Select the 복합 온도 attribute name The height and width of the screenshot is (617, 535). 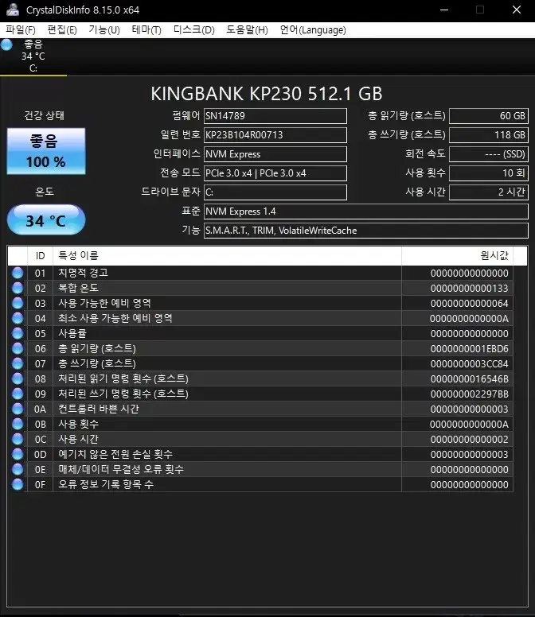coord(78,288)
